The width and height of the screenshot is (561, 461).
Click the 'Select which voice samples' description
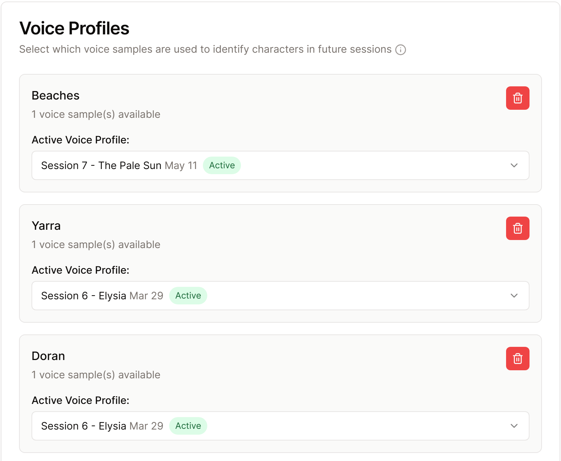pyautogui.click(x=205, y=49)
